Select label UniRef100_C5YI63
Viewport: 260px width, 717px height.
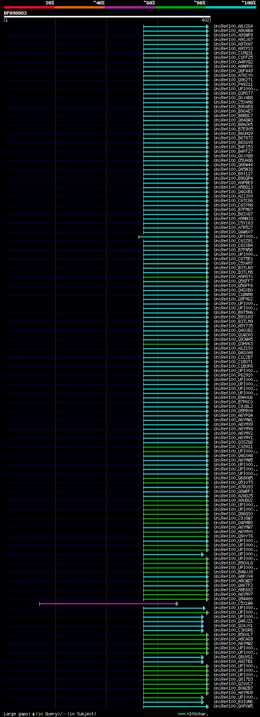pyautogui.click(x=233, y=223)
